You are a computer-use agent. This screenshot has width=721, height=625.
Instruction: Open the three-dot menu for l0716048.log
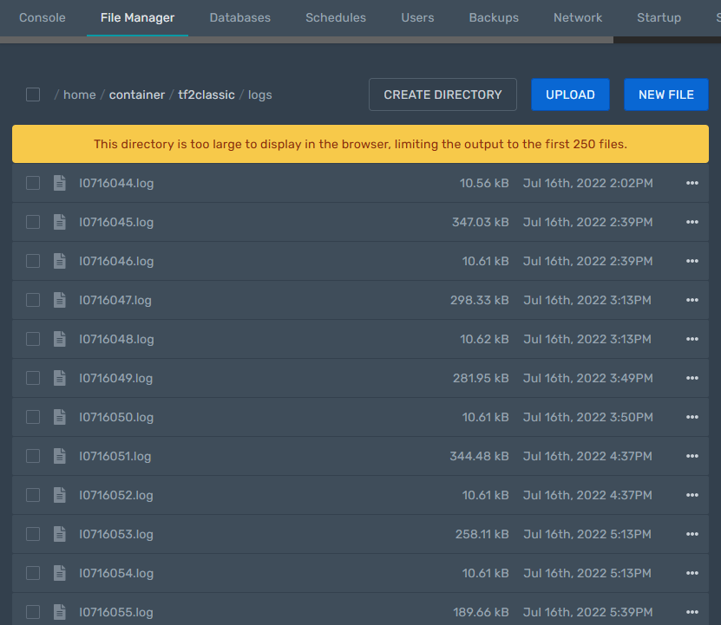pos(692,339)
